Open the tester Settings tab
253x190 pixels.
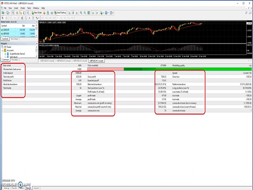7,188
